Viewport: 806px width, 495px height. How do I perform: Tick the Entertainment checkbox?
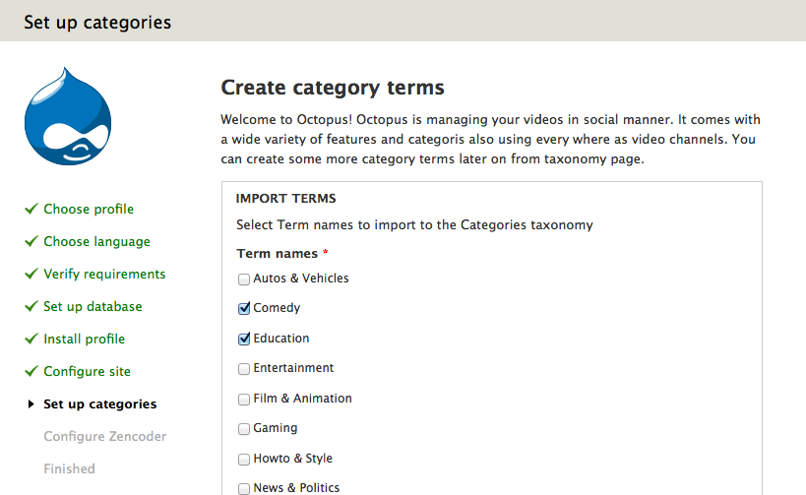point(244,369)
